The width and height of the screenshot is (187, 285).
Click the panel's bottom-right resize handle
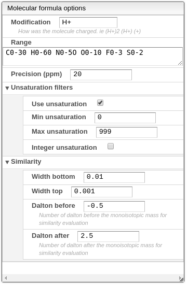click(x=182, y=280)
